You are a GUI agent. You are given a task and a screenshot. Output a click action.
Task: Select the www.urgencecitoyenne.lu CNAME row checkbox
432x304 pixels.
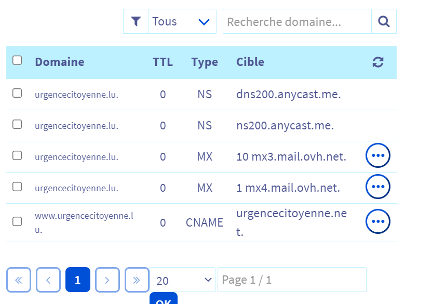tap(17, 221)
